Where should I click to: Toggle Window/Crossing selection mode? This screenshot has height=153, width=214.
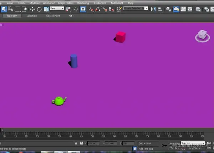pyautogui.click(x=24, y=9)
